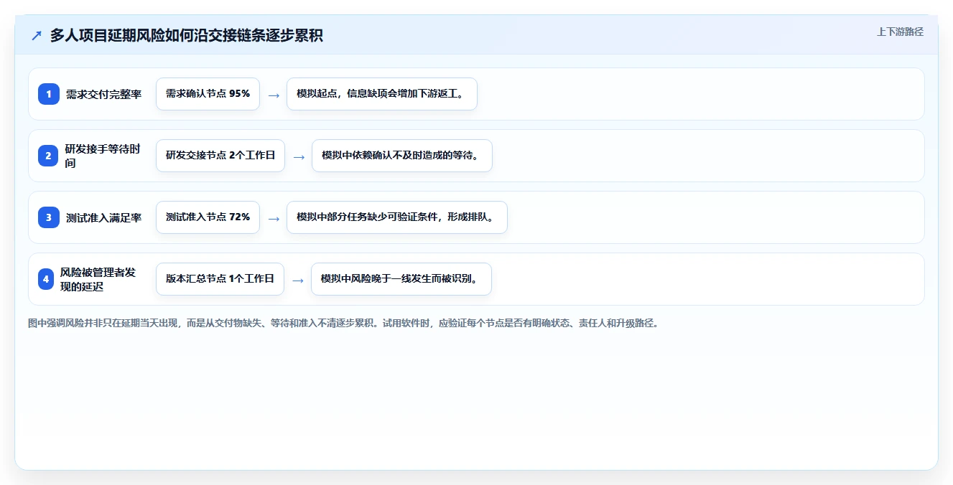
Task: Click the 测试准入满足率 label
Action: click(104, 217)
